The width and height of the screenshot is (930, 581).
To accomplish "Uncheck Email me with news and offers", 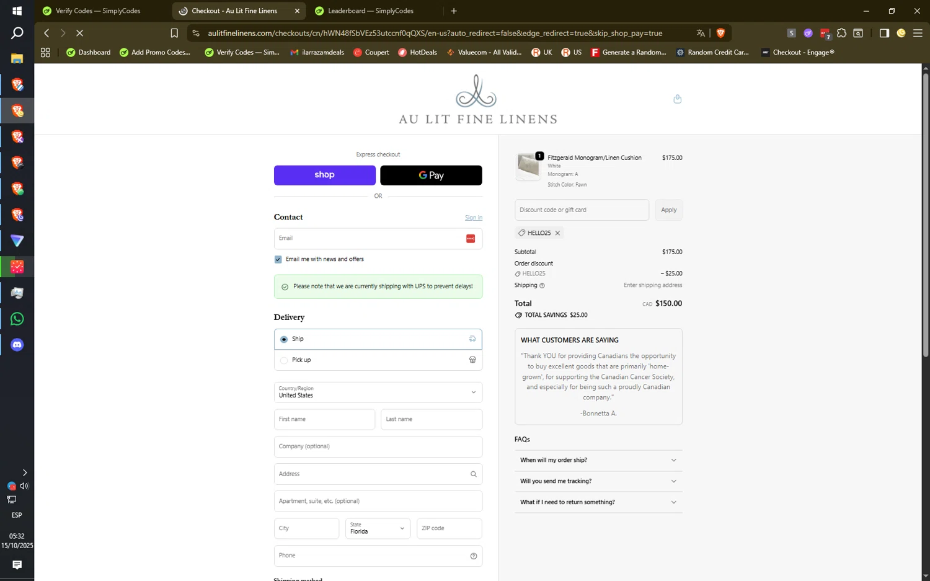I will click(278, 260).
